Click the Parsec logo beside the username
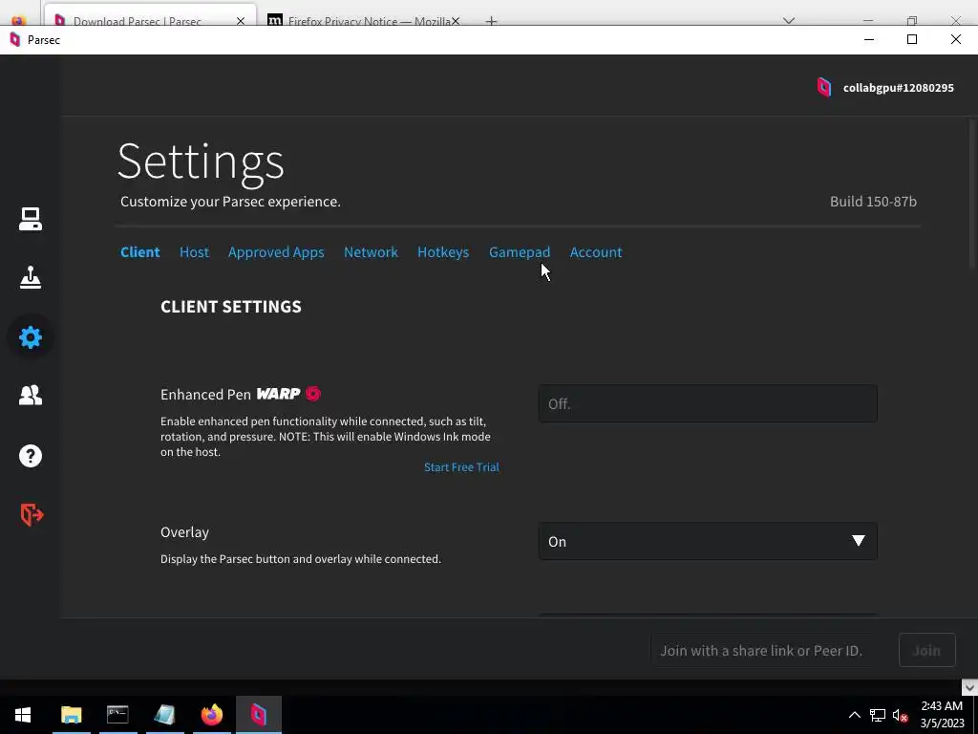The width and height of the screenshot is (978, 734). [x=824, y=87]
